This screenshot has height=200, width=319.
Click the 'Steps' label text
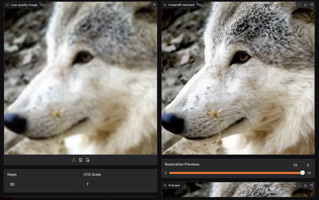click(x=12, y=174)
